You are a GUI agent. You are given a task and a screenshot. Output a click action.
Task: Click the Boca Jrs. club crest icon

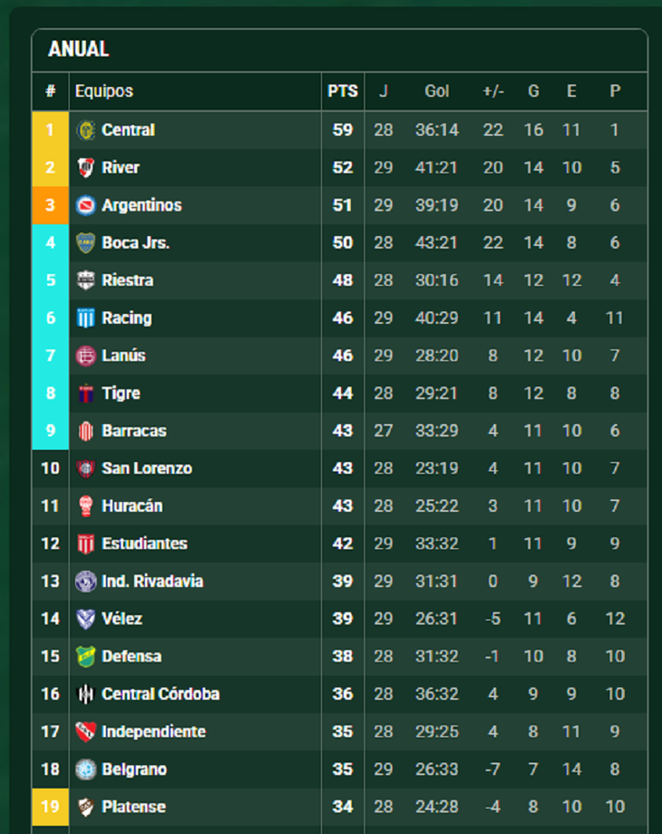pos(86,243)
